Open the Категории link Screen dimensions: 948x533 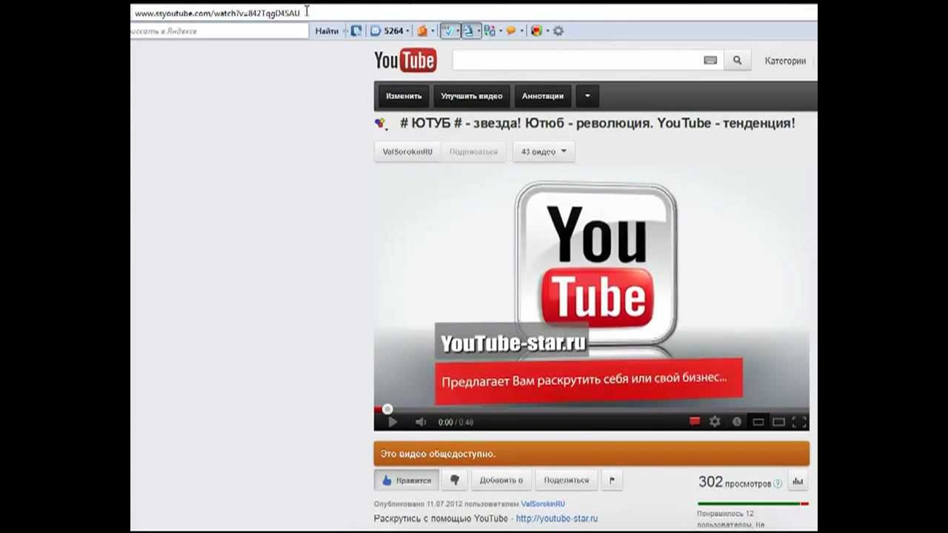pyautogui.click(x=785, y=61)
